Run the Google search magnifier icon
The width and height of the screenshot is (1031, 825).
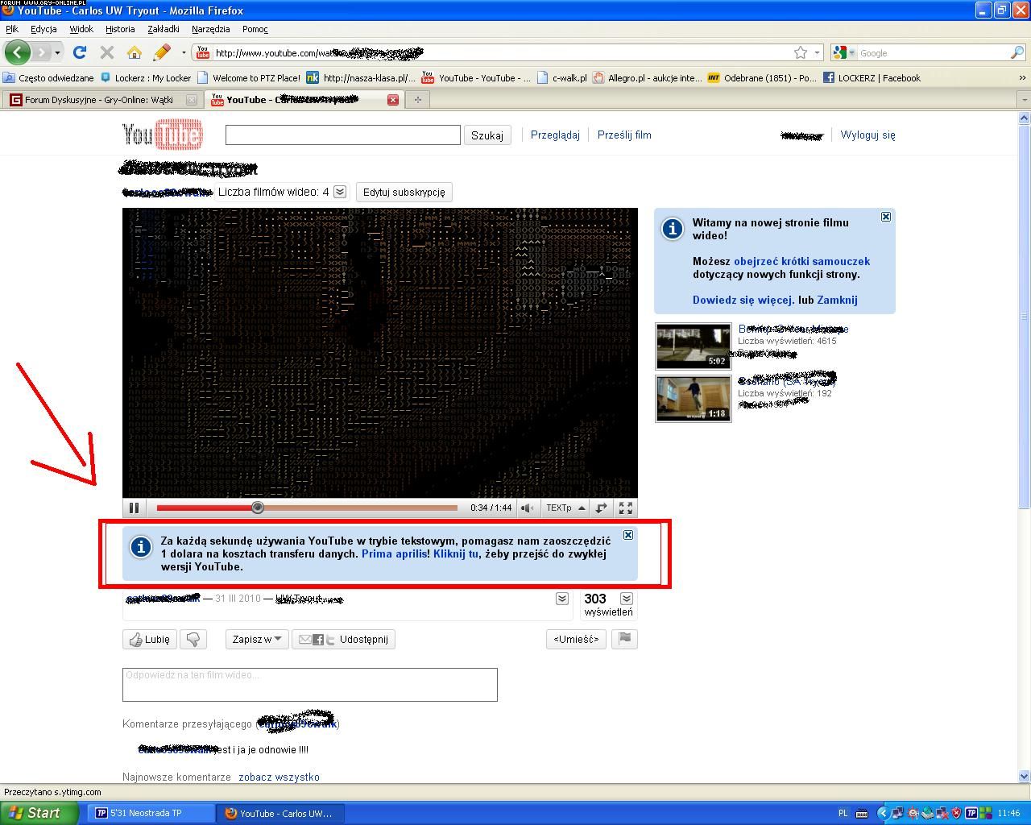tap(1017, 52)
